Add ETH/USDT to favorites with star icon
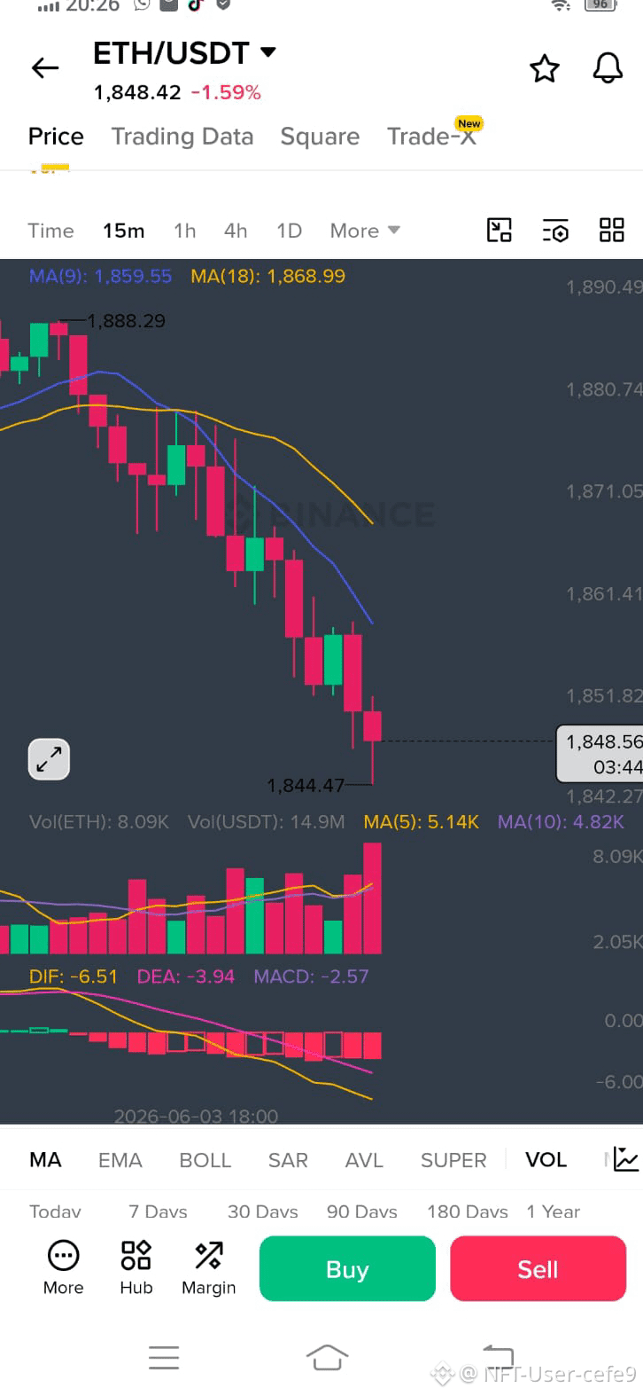Image resolution: width=643 pixels, height=1396 pixels. pos(545,68)
